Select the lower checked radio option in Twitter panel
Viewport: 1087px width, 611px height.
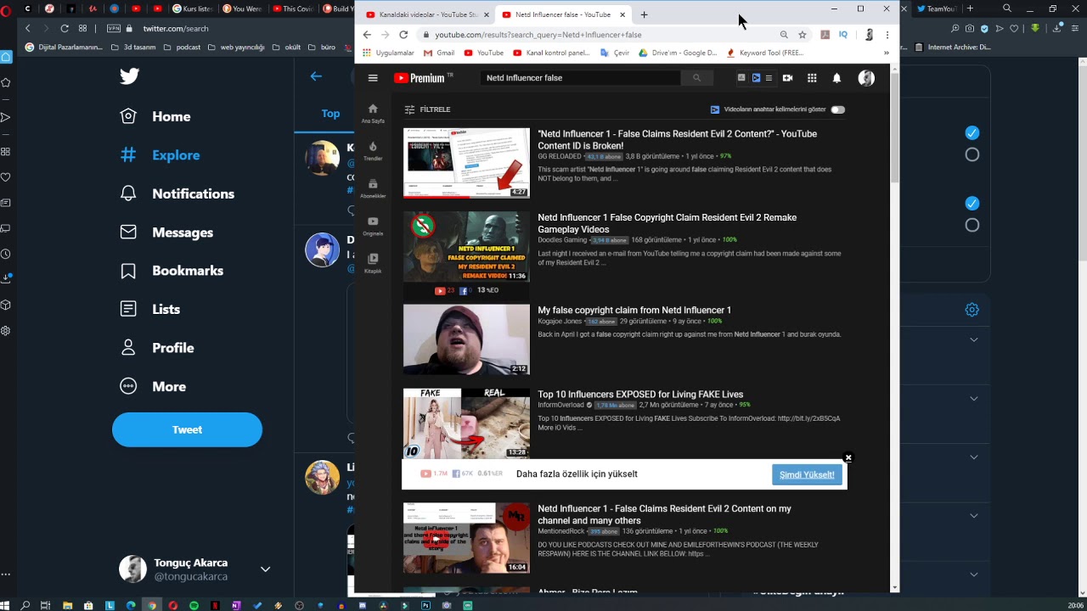tap(972, 203)
